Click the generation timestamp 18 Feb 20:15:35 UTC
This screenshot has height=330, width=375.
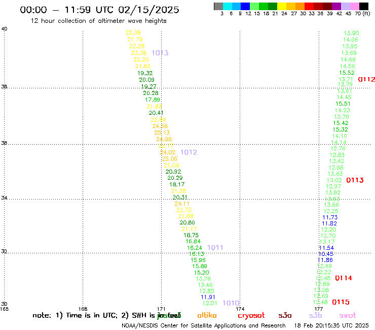pyautogui.click(x=331, y=325)
